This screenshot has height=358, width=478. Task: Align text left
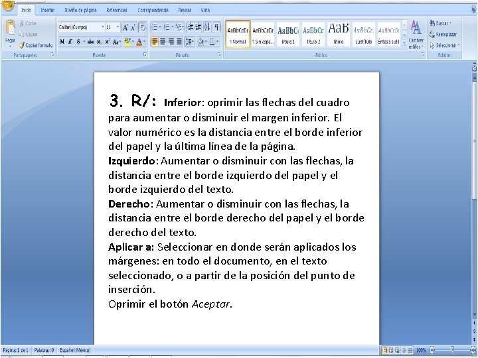155,42
